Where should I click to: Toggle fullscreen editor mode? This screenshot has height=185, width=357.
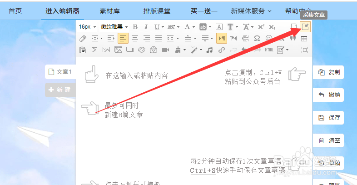[x=304, y=50]
